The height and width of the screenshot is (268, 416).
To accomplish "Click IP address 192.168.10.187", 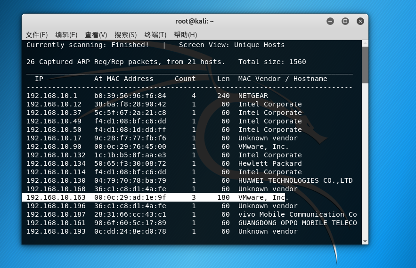I will 56,215.
